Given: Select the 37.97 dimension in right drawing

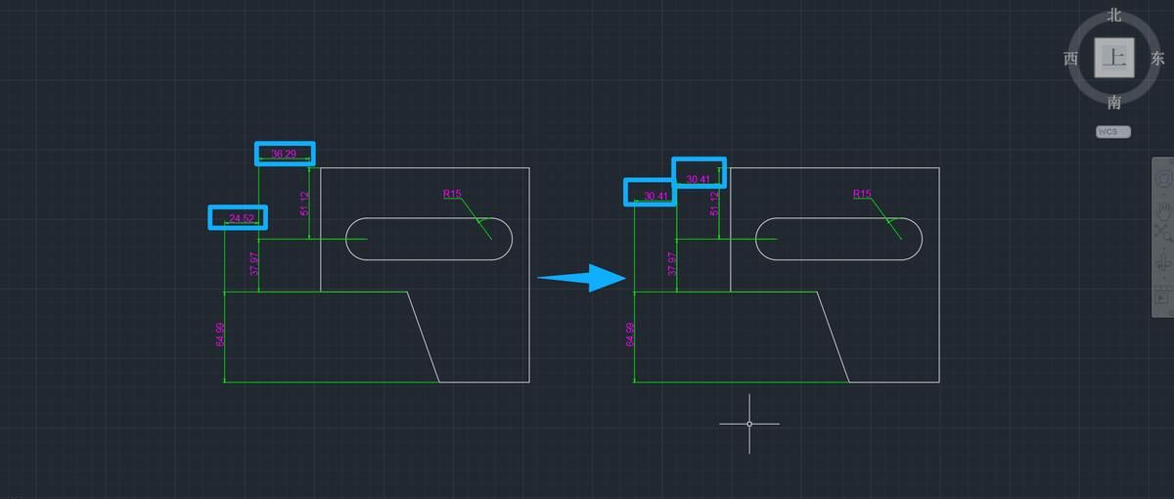Looking at the screenshot, I should [672, 264].
